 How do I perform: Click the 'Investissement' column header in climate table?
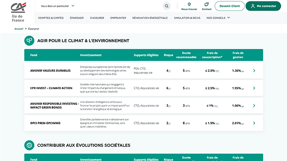click(91, 55)
